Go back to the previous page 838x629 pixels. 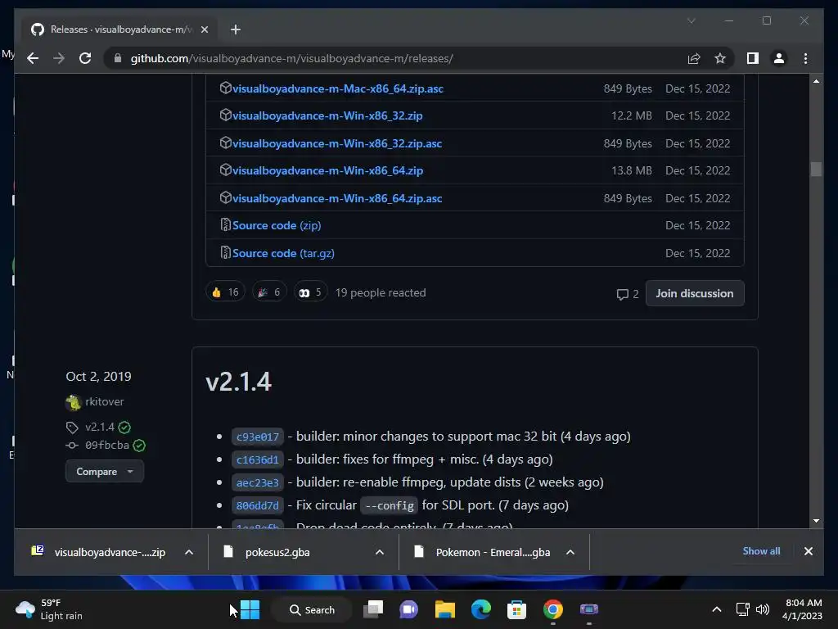[33, 58]
